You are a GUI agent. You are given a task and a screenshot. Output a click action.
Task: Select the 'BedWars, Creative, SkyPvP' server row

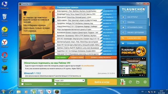(86, 48)
